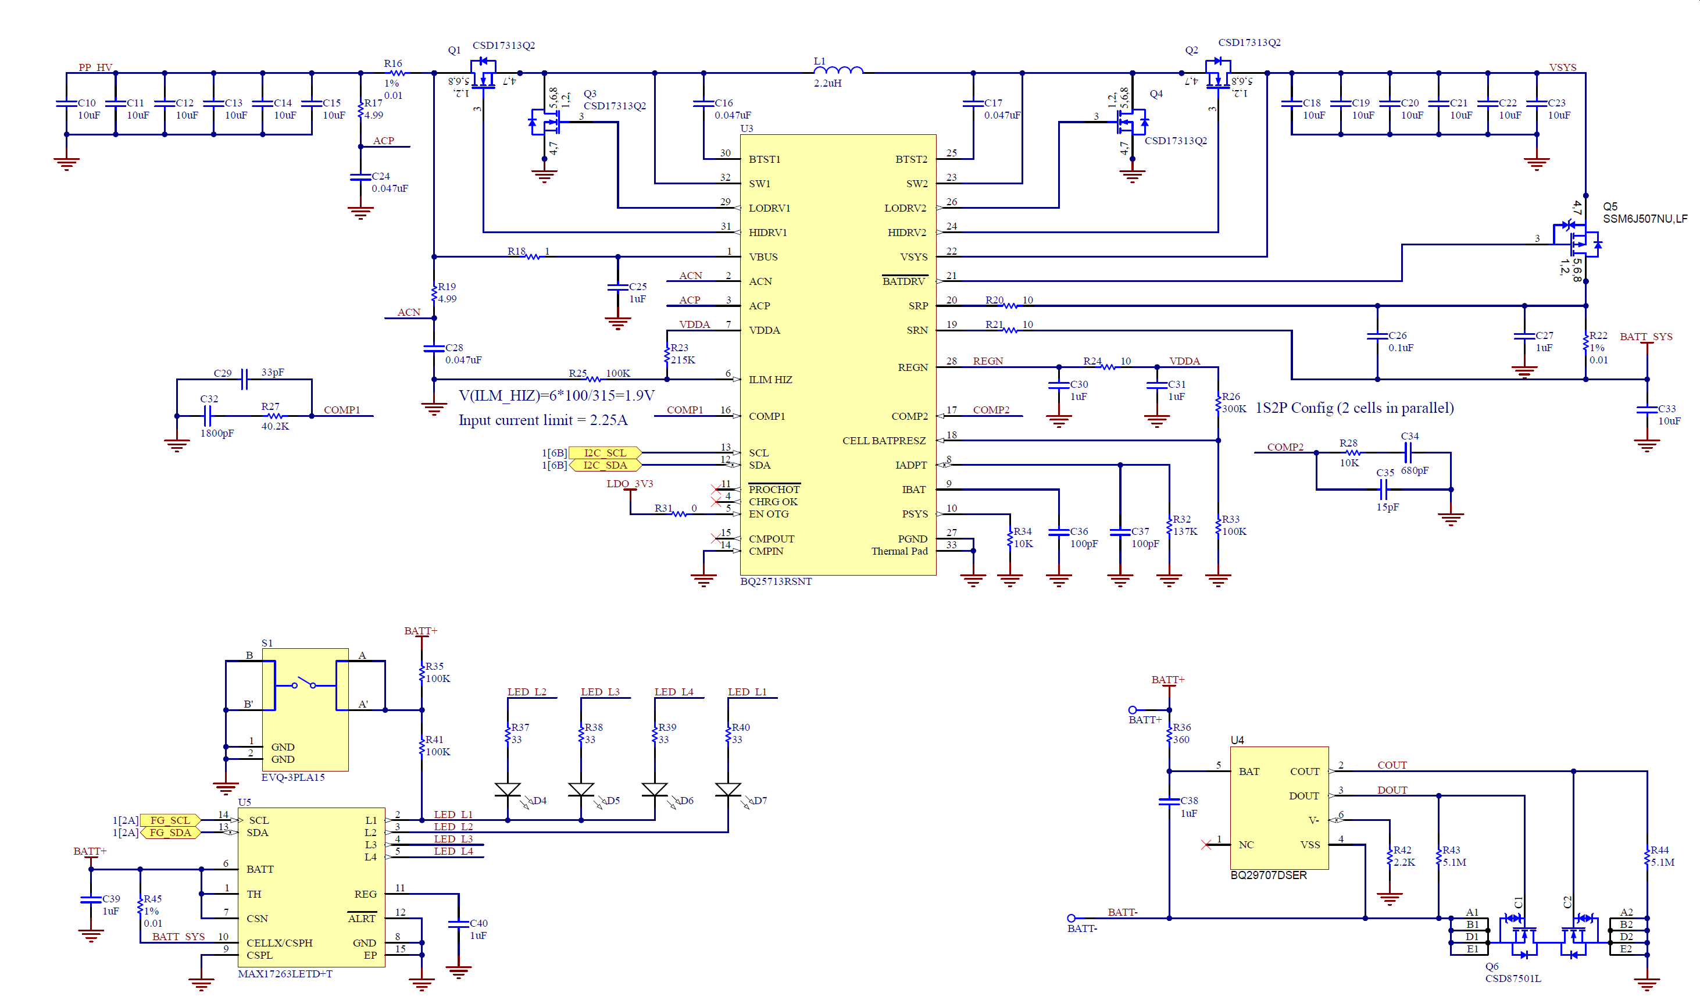The image size is (1700, 1000).
Task: Click the PP_HV net label
Action: coord(95,67)
